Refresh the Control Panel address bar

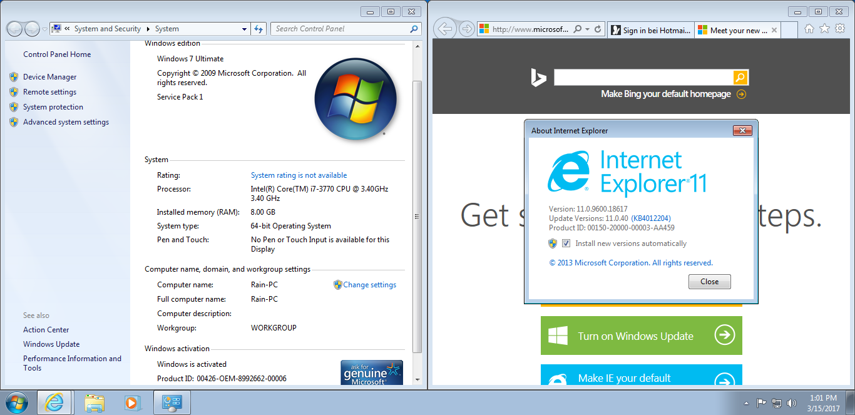[259, 29]
